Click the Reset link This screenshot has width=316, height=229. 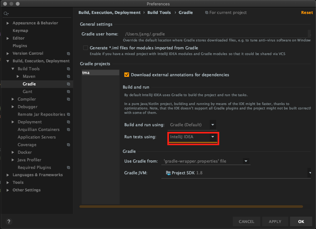pyautogui.click(x=307, y=13)
